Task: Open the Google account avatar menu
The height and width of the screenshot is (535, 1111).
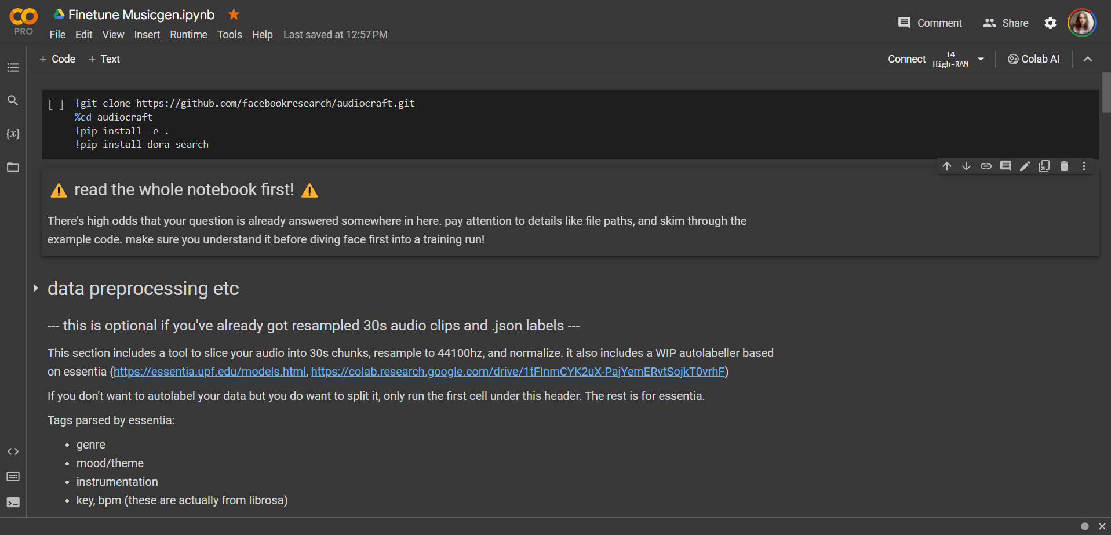Action: pos(1081,23)
